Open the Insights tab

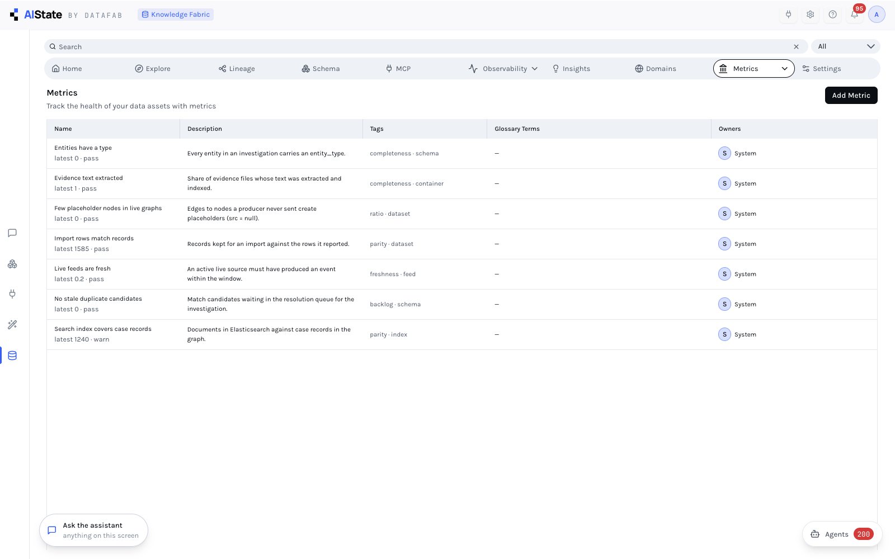click(x=571, y=69)
